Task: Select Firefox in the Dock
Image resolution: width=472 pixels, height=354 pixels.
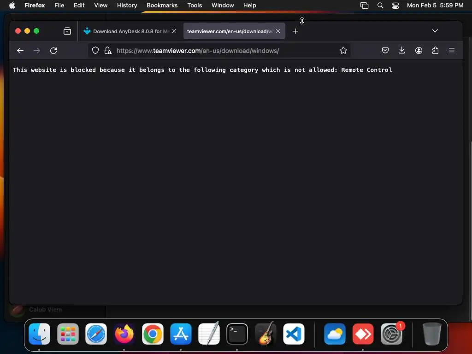Action: pyautogui.click(x=124, y=334)
